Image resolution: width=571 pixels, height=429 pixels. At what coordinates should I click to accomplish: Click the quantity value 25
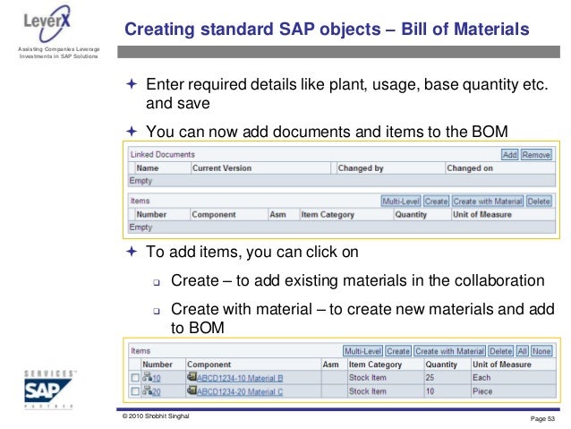point(430,378)
